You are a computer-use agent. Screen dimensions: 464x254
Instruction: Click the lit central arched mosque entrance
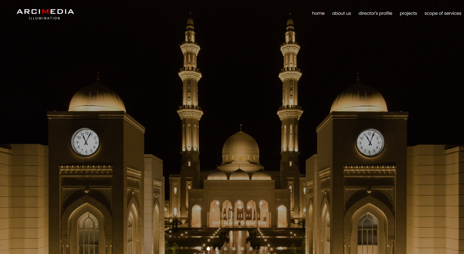click(x=239, y=213)
